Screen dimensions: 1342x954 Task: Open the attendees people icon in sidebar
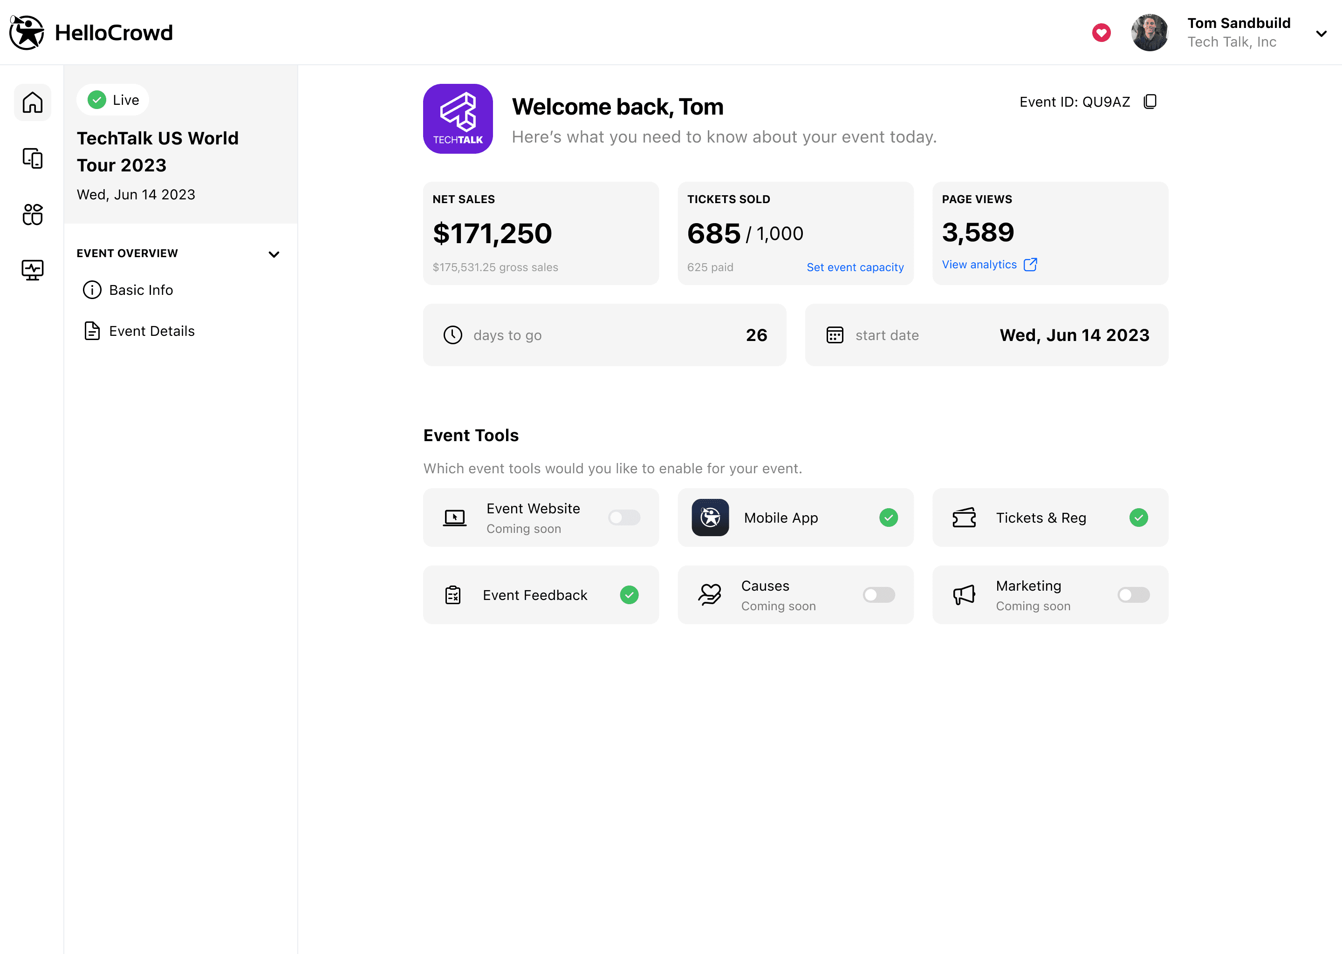tap(32, 214)
